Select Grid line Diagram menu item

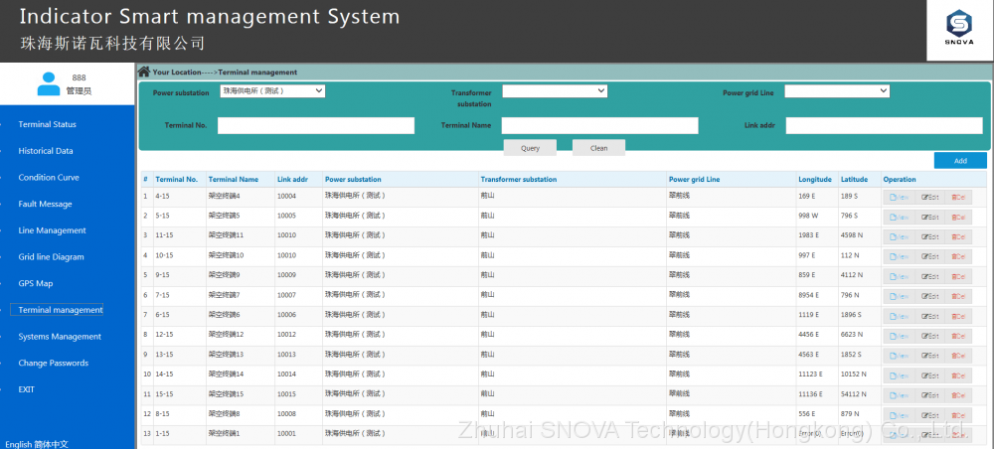51,257
